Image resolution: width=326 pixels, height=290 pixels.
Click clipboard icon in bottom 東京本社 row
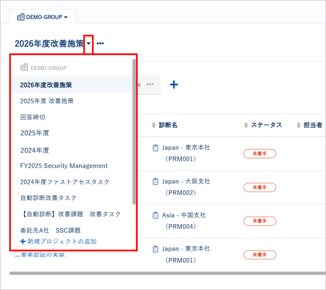coord(155,249)
